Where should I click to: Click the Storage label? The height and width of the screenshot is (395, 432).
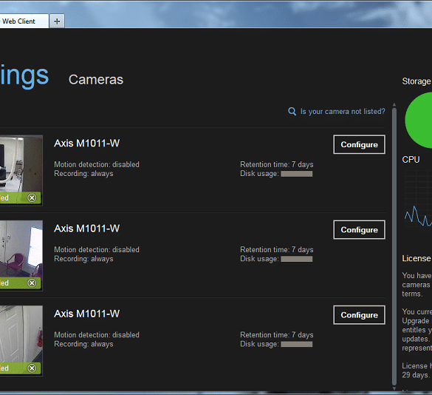[416, 81]
